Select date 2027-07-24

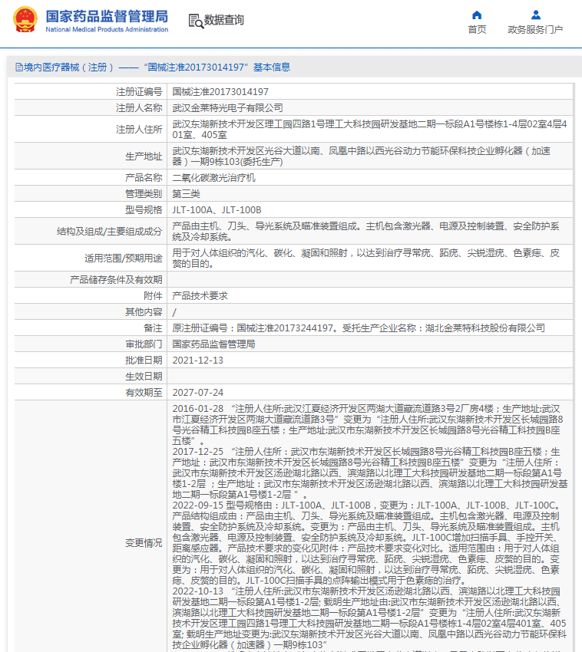(x=198, y=393)
